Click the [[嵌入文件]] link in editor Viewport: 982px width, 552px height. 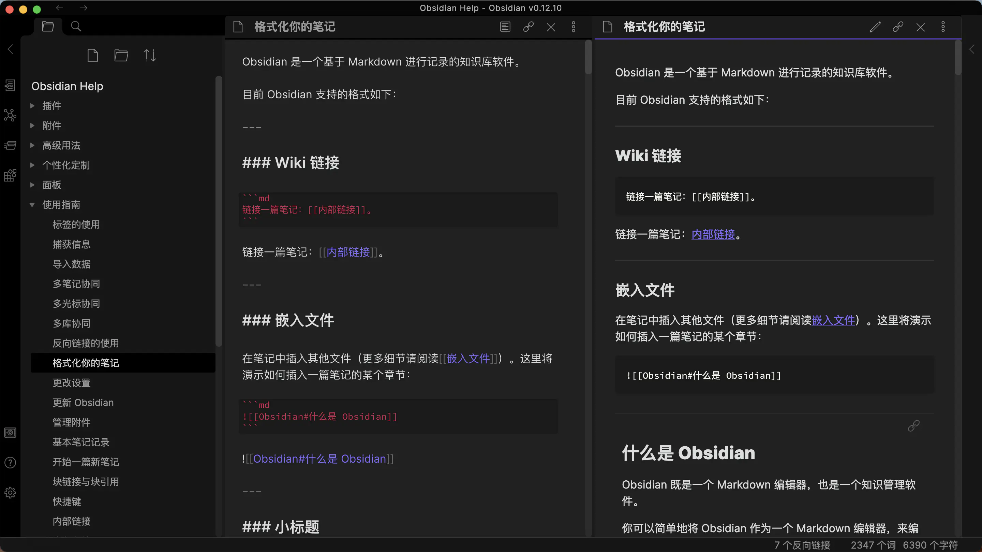[x=468, y=359]
